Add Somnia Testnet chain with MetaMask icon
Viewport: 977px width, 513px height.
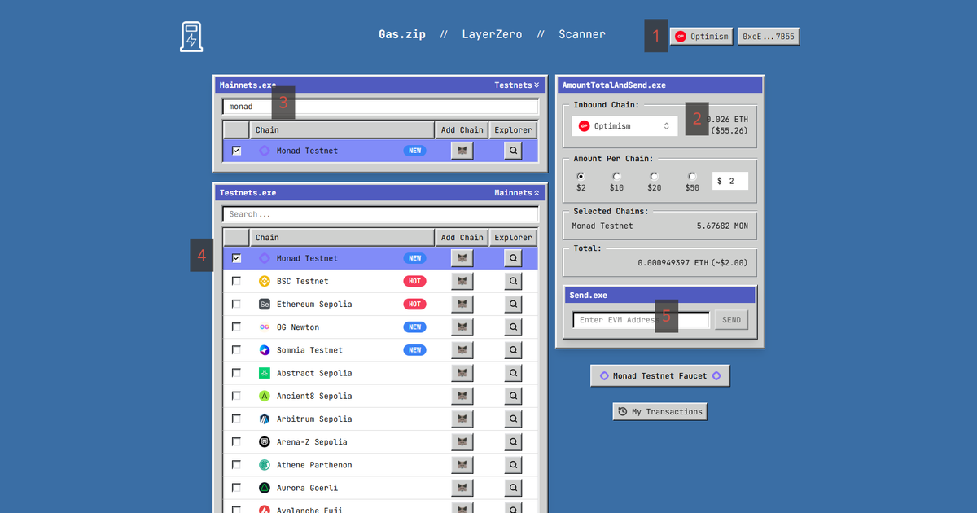tap(462, 350)
